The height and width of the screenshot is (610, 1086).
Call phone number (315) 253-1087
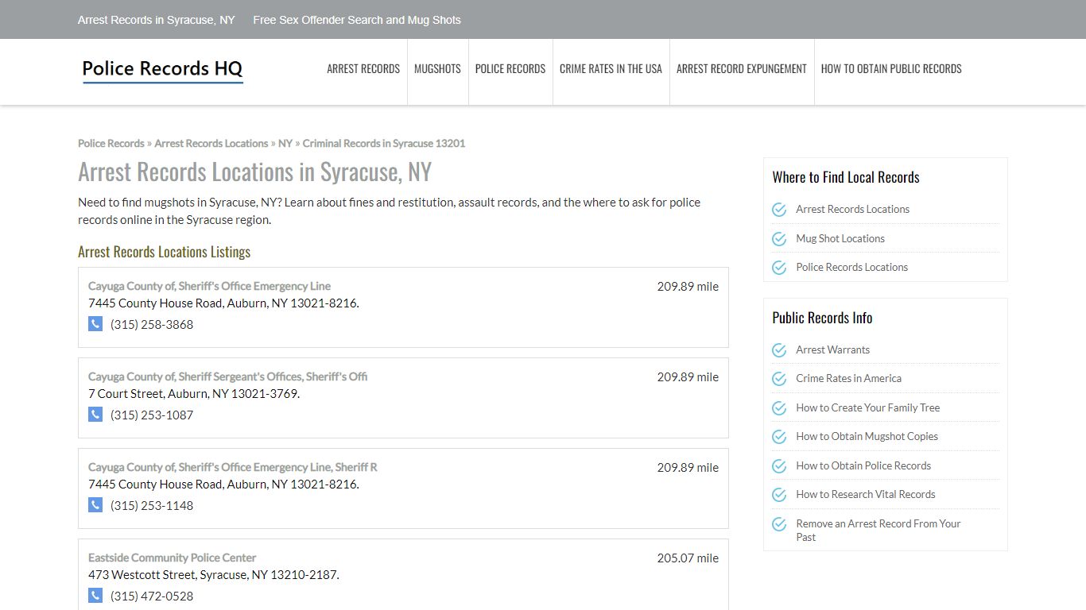tap(152, 415)
